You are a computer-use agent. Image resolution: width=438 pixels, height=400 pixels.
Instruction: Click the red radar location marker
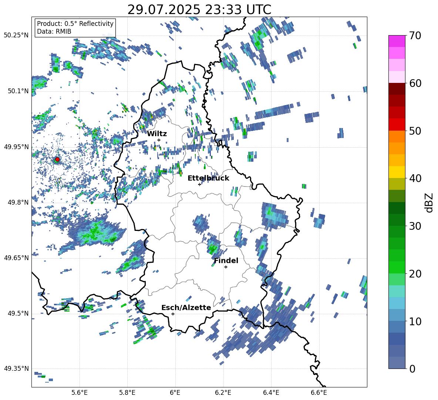[x=57, y=159]
